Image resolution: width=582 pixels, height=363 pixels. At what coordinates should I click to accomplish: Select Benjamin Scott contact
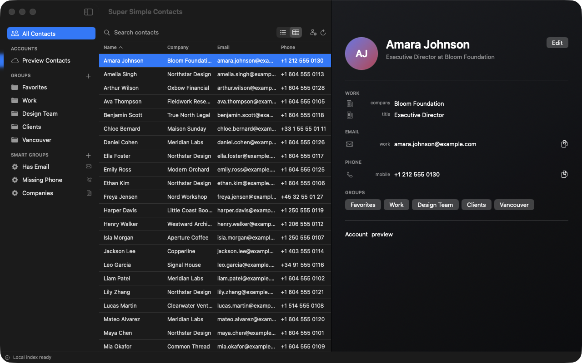coord(215,115)
